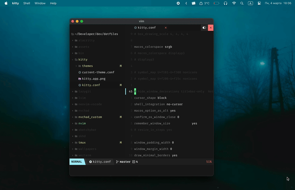Expand the nvchad_custom folder chevron
This screenshot has height=190, width=295.
coord(73,117)
